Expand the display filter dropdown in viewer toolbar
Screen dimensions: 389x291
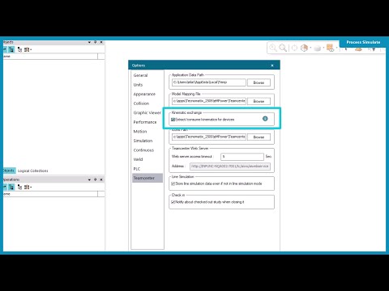336,48
